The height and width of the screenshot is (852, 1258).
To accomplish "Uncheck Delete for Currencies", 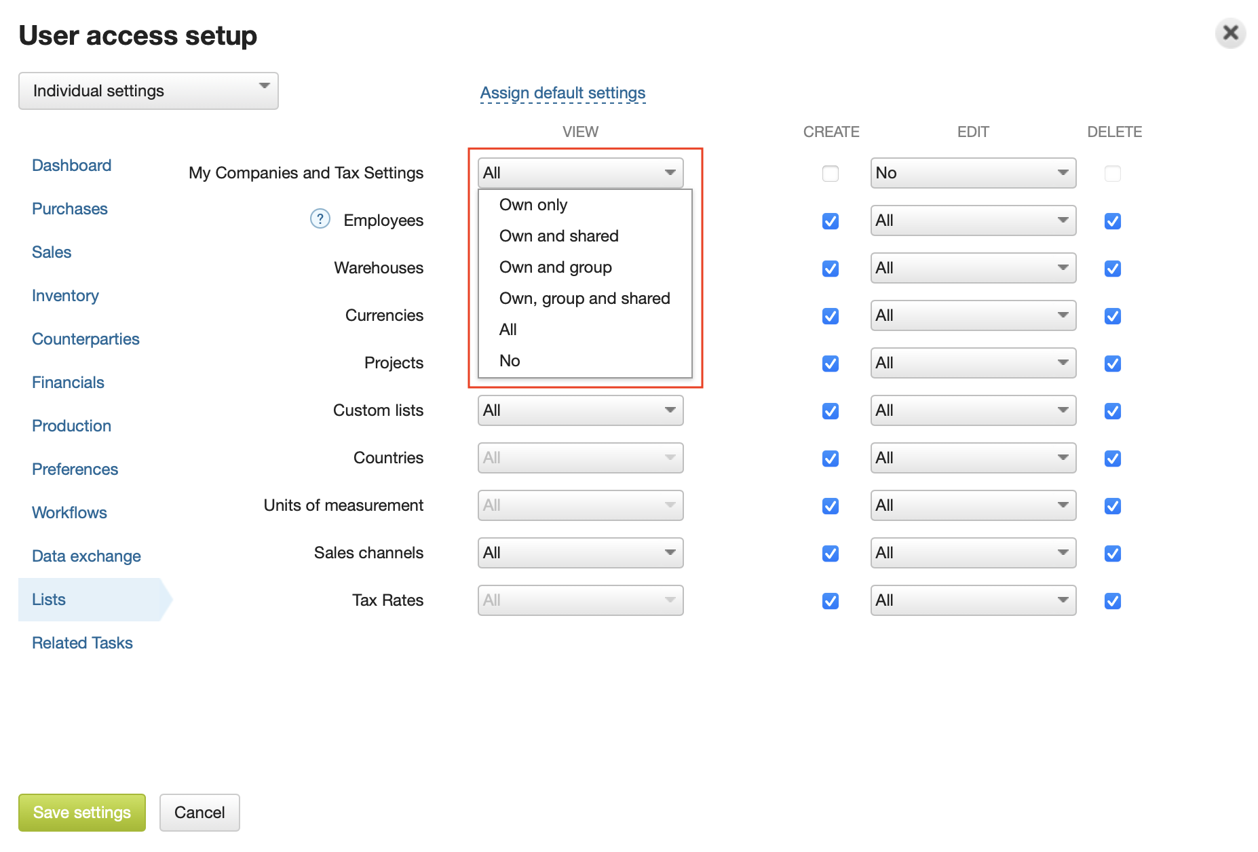I will tap(1113, 316).
